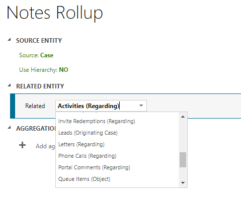This screenshot has height=202, width=241.
Task: Click the Related Entity section heading
Action: pyautogui.click(x=40, y=86)
